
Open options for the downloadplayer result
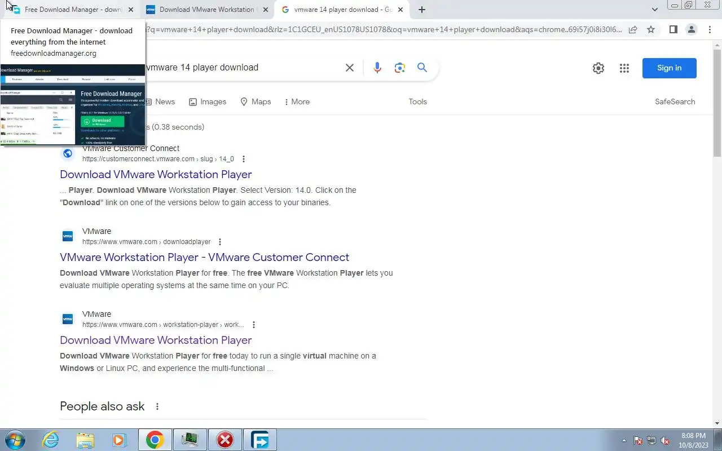tap(220, 242)
